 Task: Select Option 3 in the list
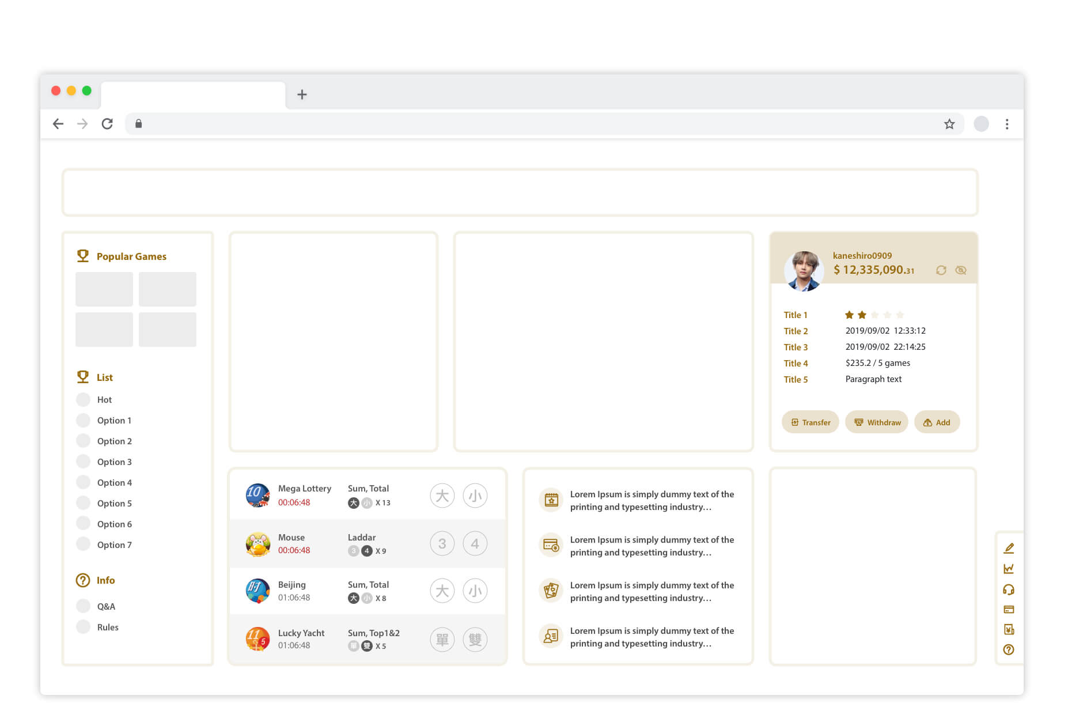point(104,462)
